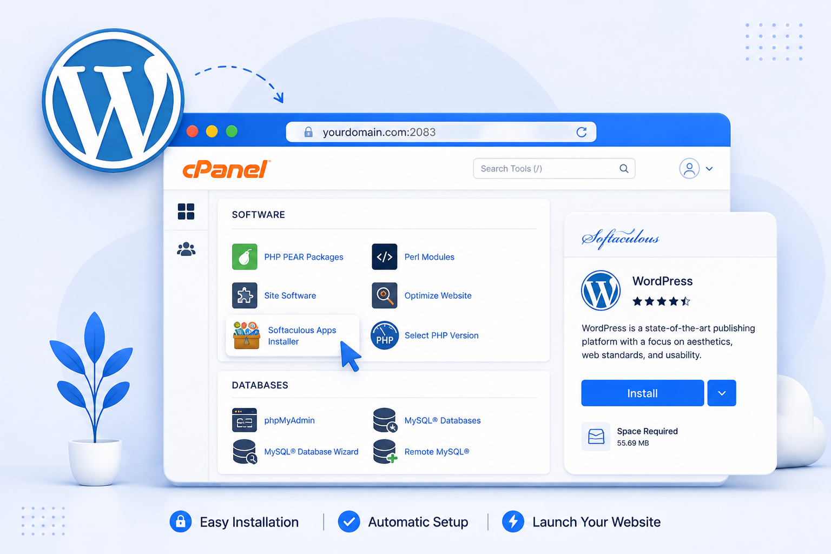Click the Optimize Website magnifier icon
Viewport: 831px width, 554px height.
[385, 295]
